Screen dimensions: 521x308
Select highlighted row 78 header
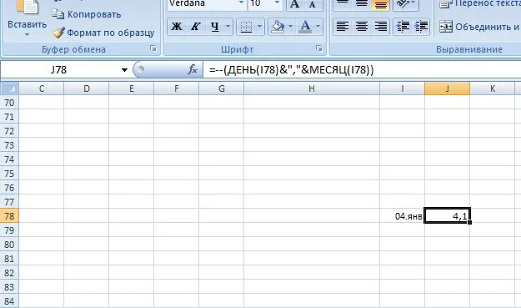click(x=9, y=216)
